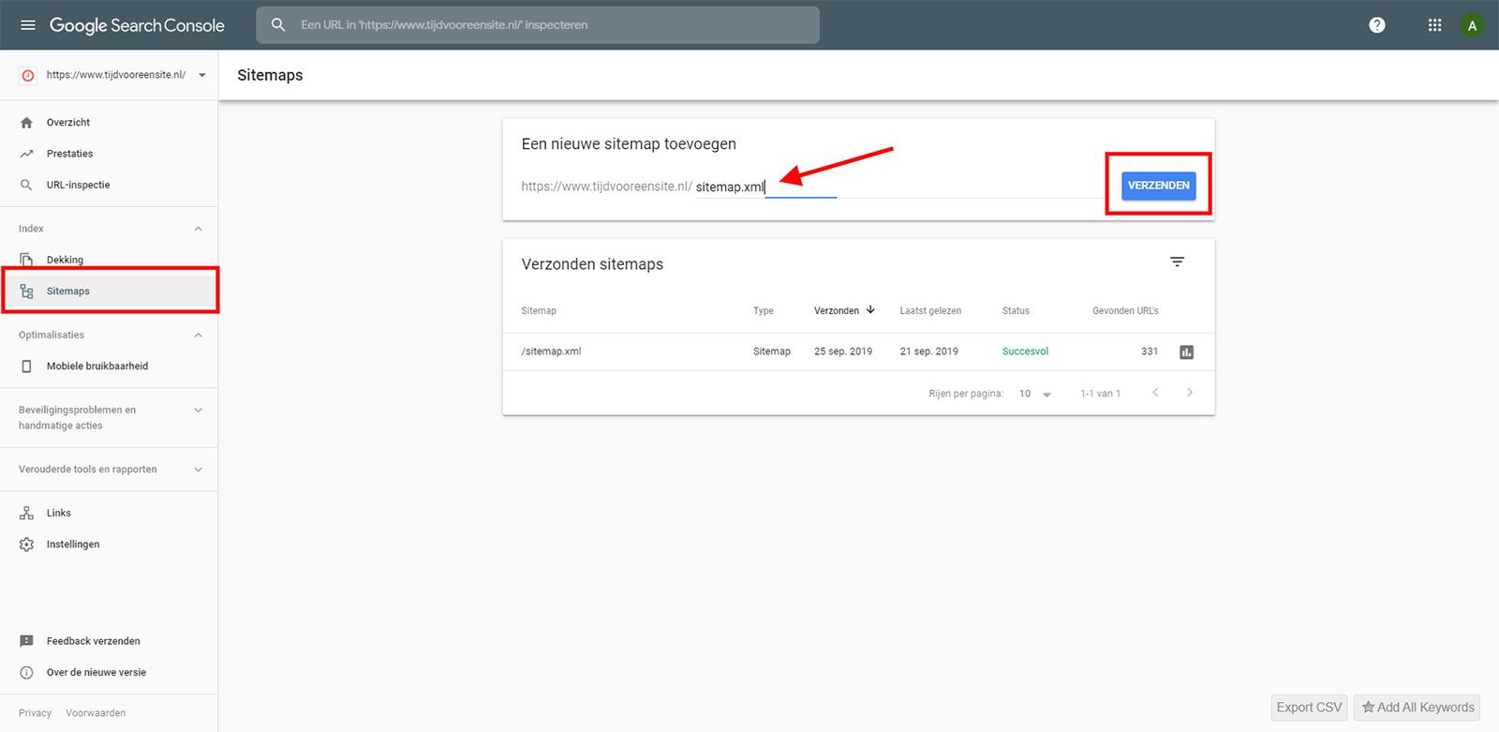The image size is (1499, 732).
Task: Click the VERZENDEN button
Action: coord(1159,186)
